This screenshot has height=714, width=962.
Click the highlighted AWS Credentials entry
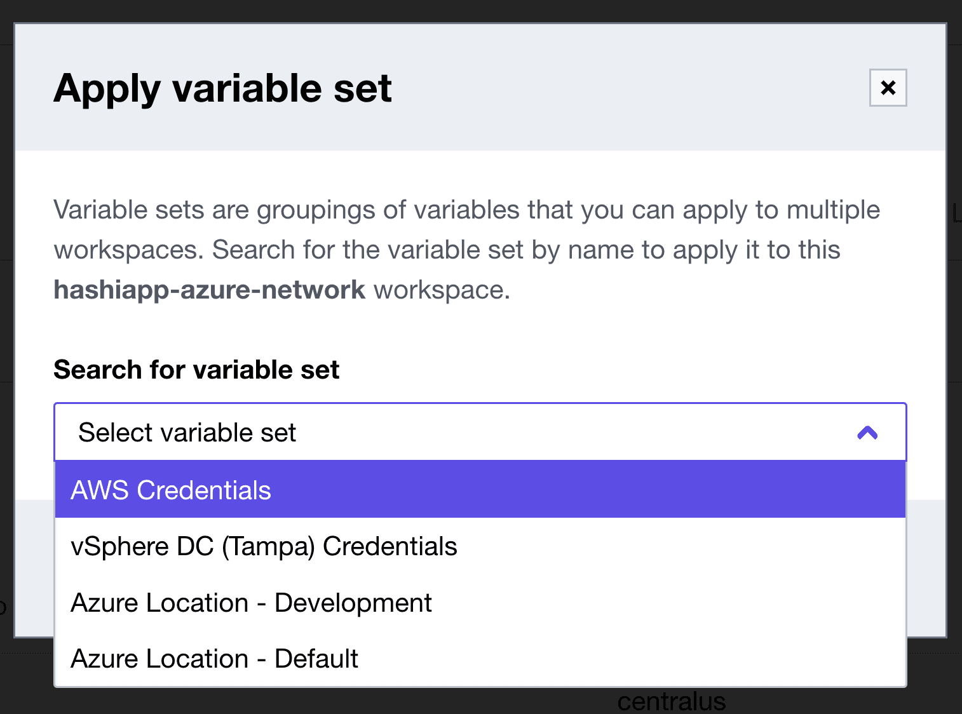pyautogui.click(x=171, y=490)
